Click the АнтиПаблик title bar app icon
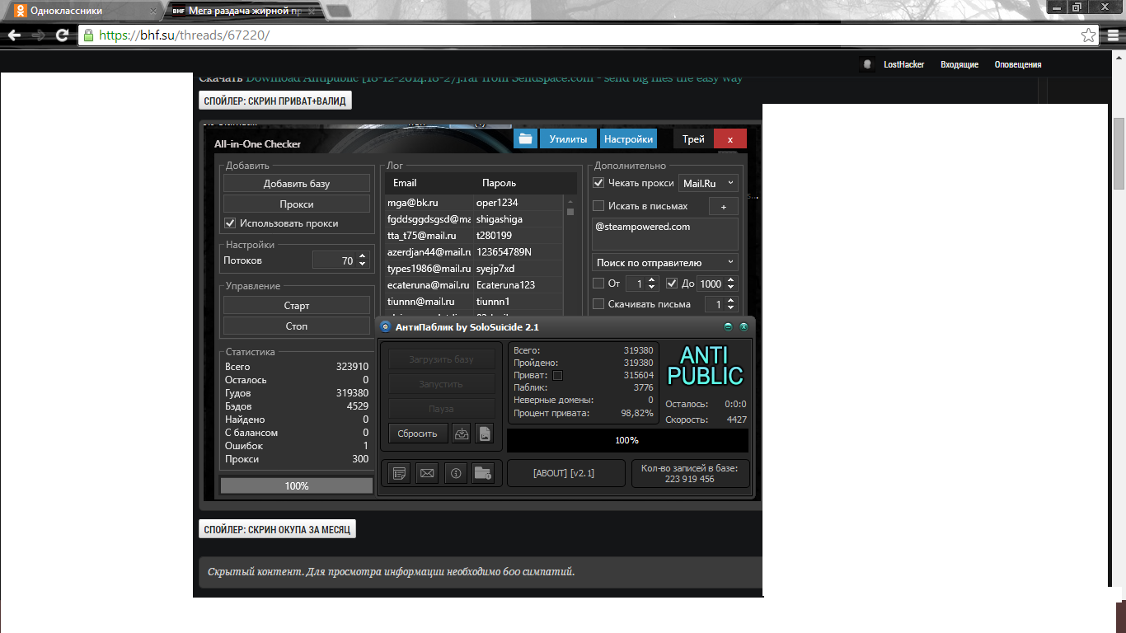Image resolution: width=1126 pixels, height=633 pixels. tap(386, 327)
